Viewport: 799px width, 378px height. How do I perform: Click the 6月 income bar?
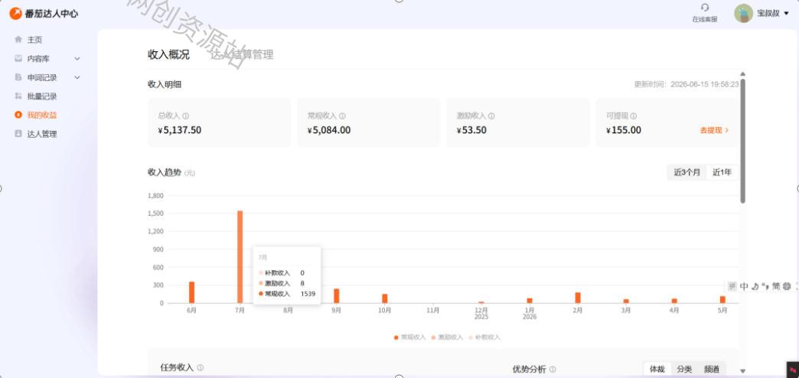tap(191, 292)
